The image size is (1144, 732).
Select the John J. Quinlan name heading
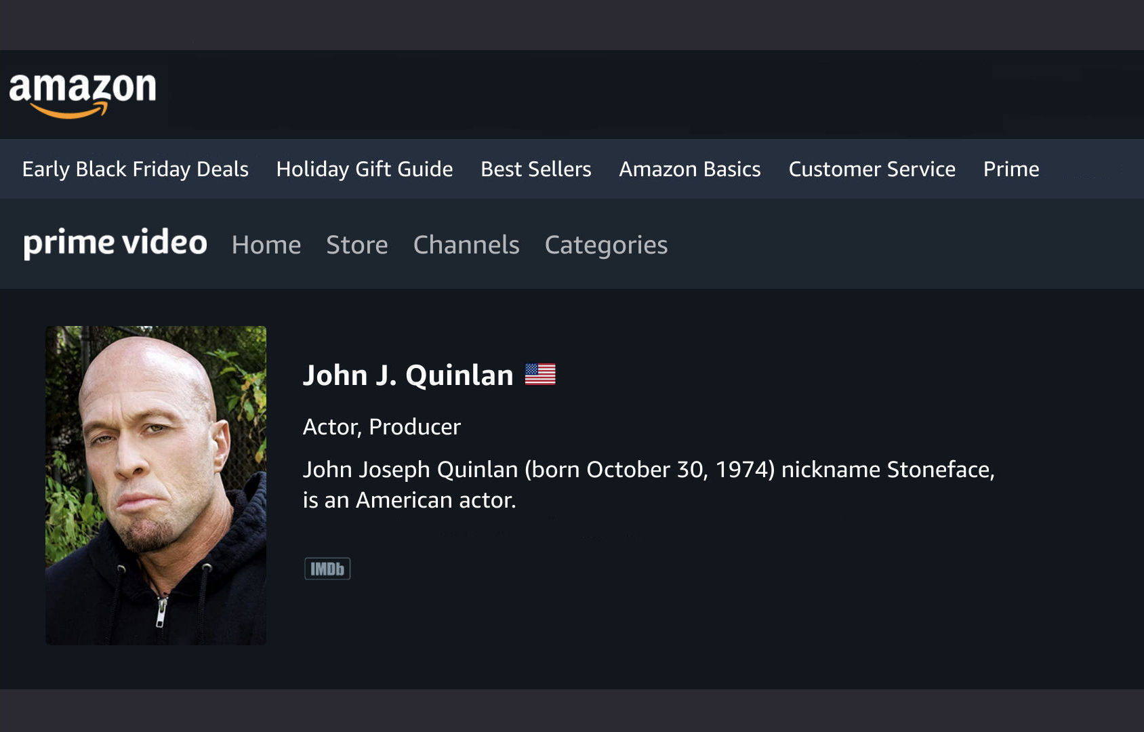pyautogui.click(x=408, y=375)
